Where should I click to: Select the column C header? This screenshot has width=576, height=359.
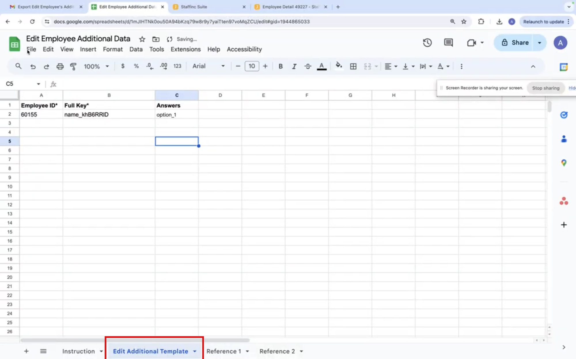177,95
